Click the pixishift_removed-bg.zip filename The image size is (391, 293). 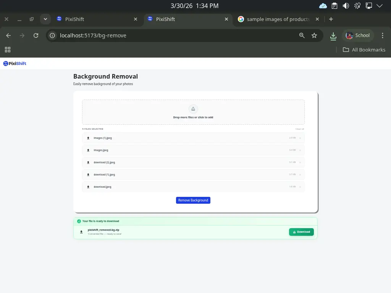coord(103,230)
